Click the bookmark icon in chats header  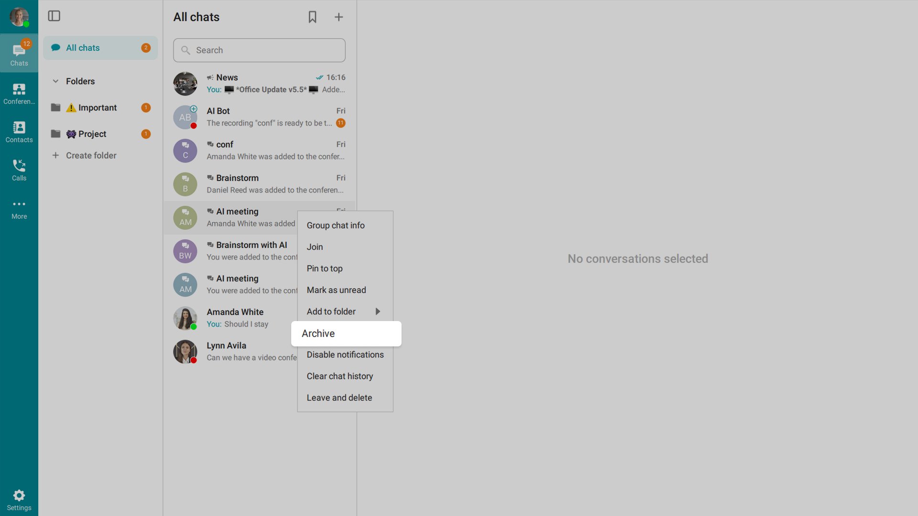point(312,17)
